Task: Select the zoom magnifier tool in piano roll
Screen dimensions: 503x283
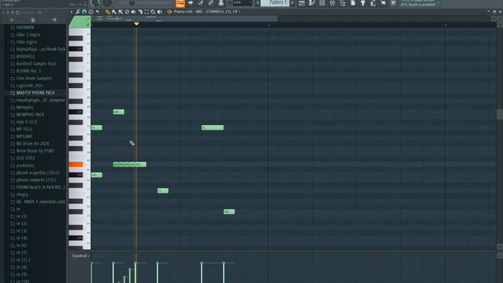Action: 153,12
